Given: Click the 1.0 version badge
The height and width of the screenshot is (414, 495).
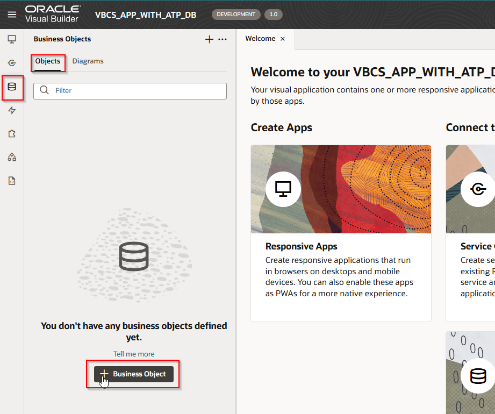Looking at the screenshot, I should [x=273, y=15].
